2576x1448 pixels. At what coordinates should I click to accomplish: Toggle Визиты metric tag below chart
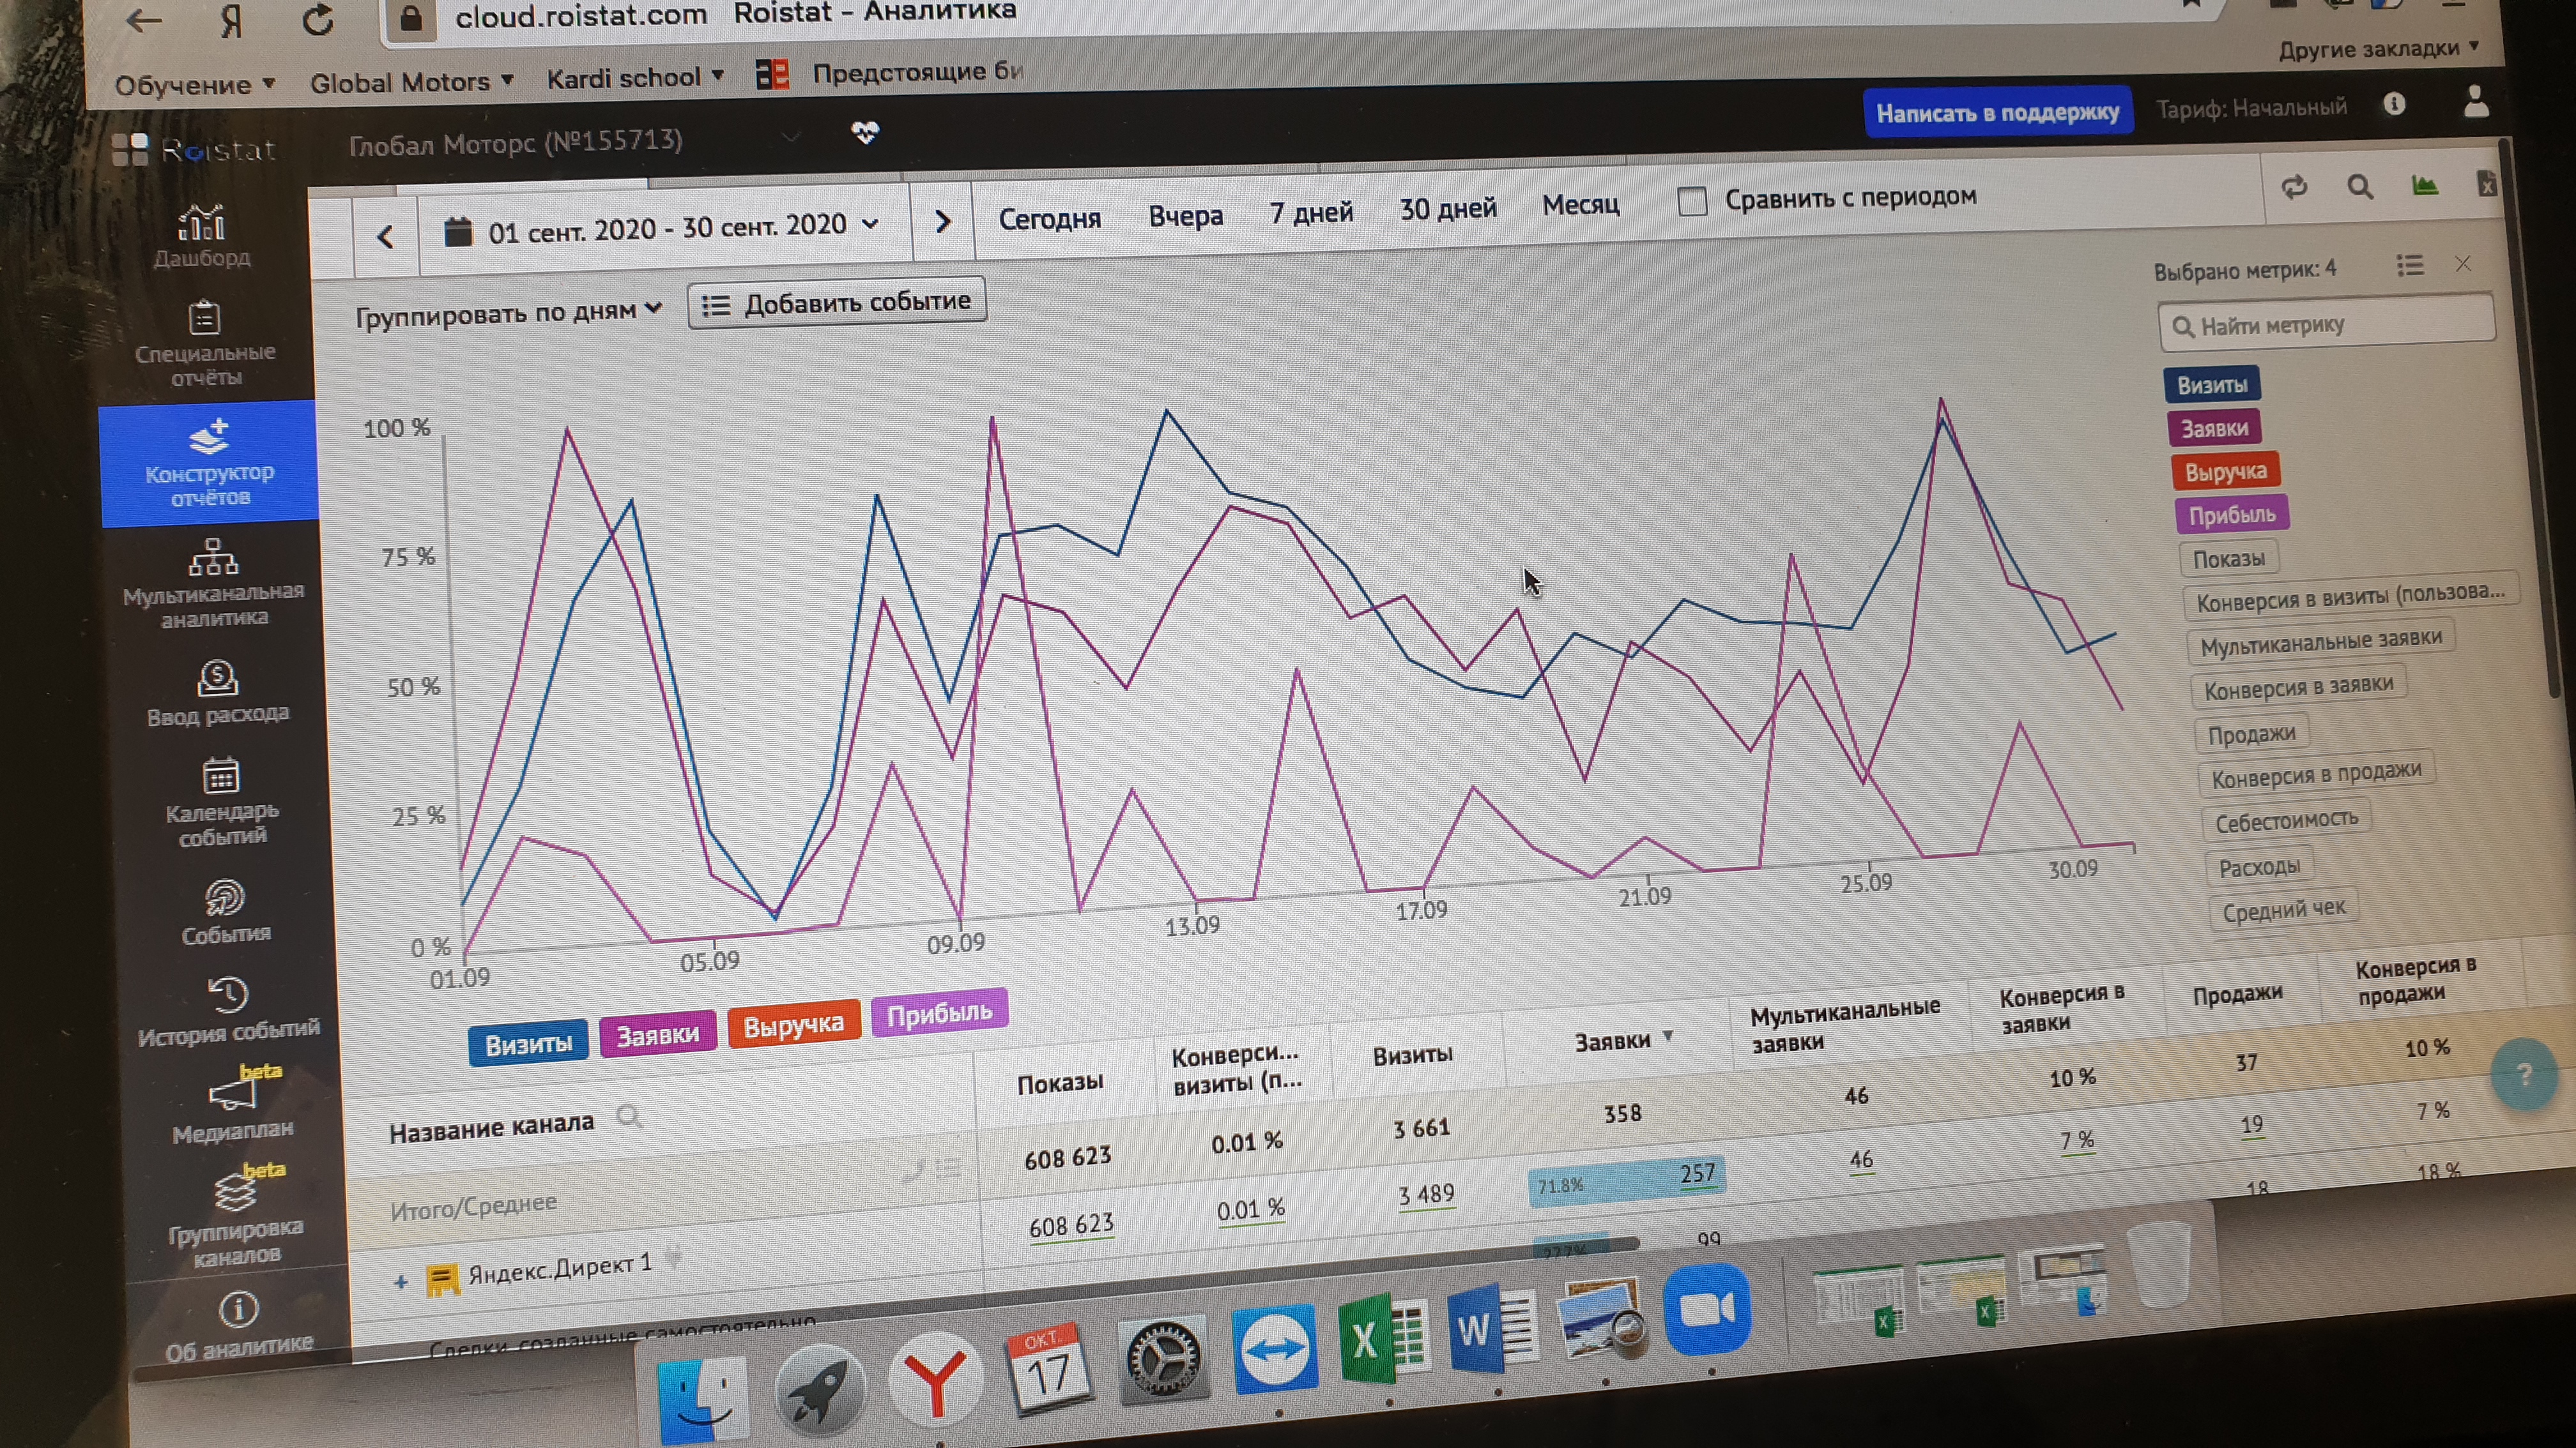[x=528, y=1045]
